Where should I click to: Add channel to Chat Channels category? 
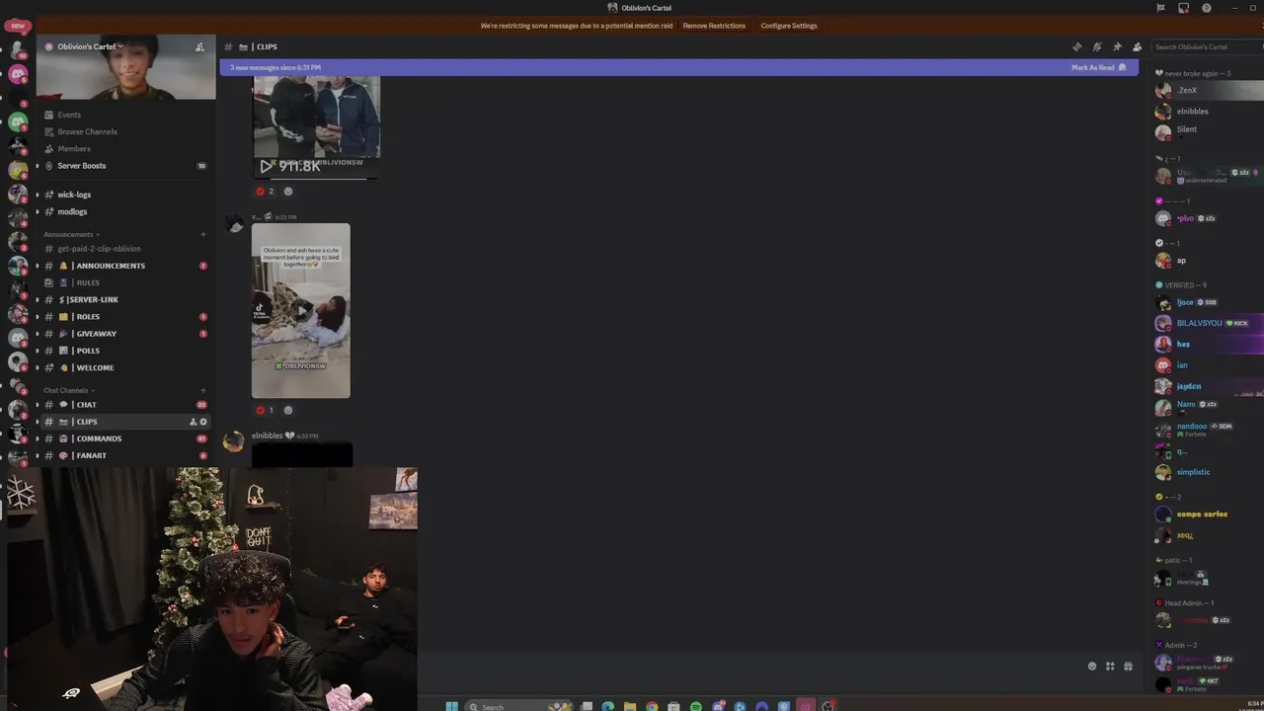click(x=203, y=390)
